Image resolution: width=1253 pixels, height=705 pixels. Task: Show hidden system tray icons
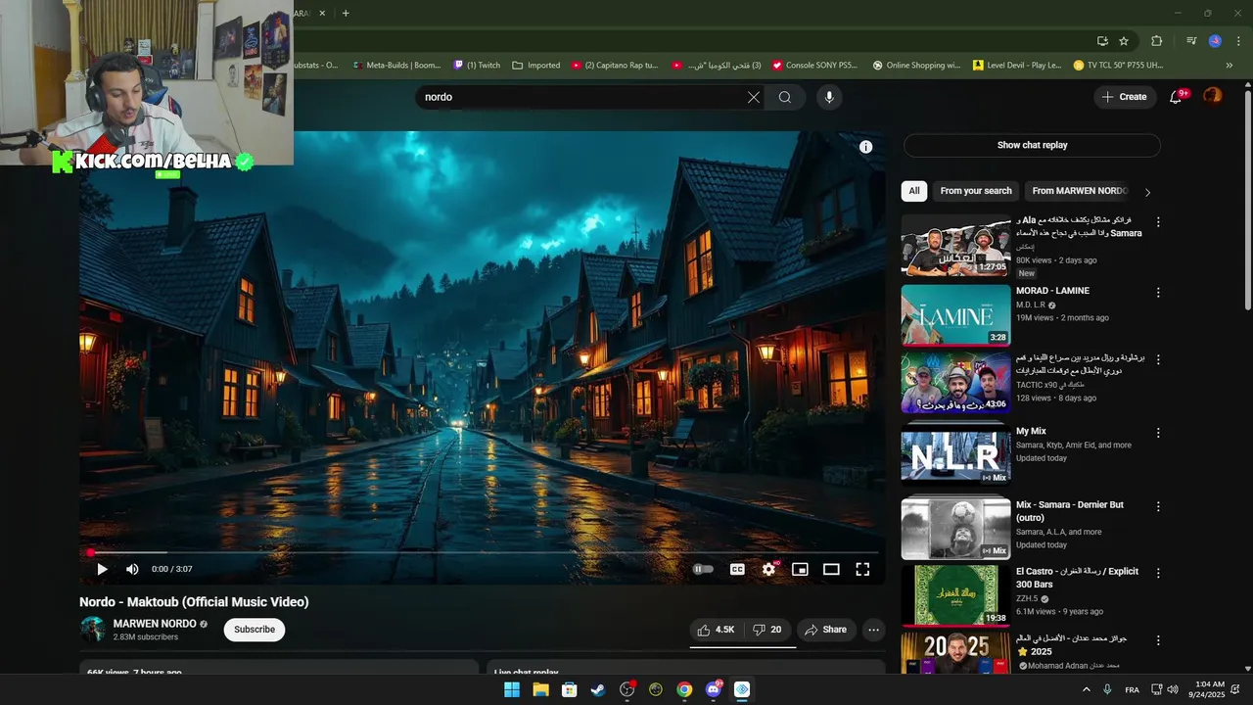tap(1086, 689)
